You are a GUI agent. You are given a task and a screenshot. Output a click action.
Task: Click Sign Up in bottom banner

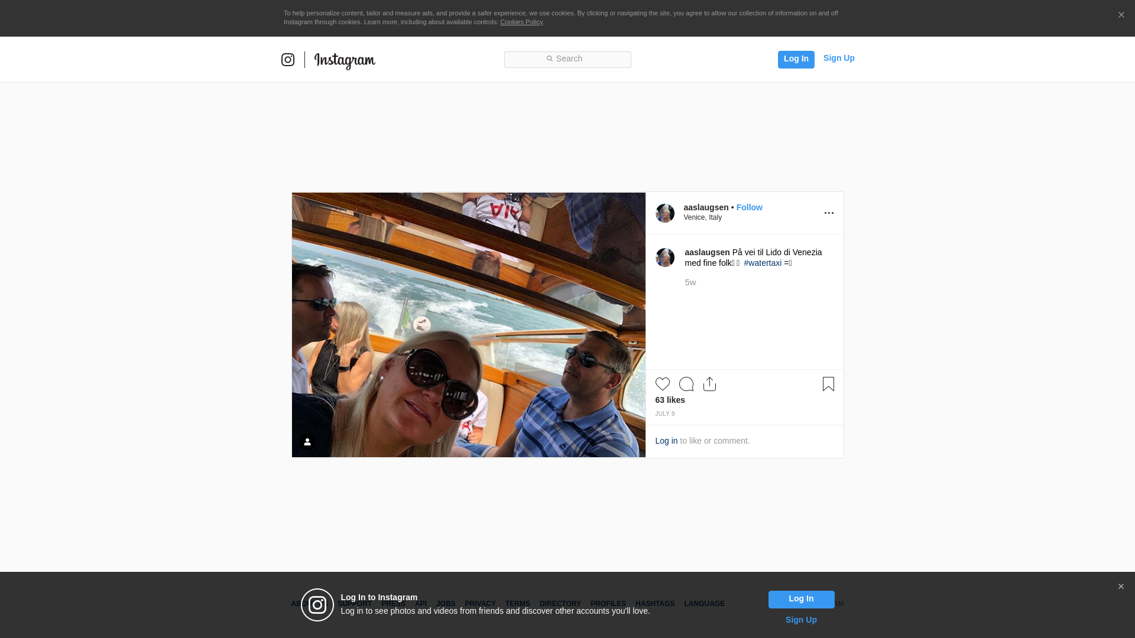(x=801, y=620)
